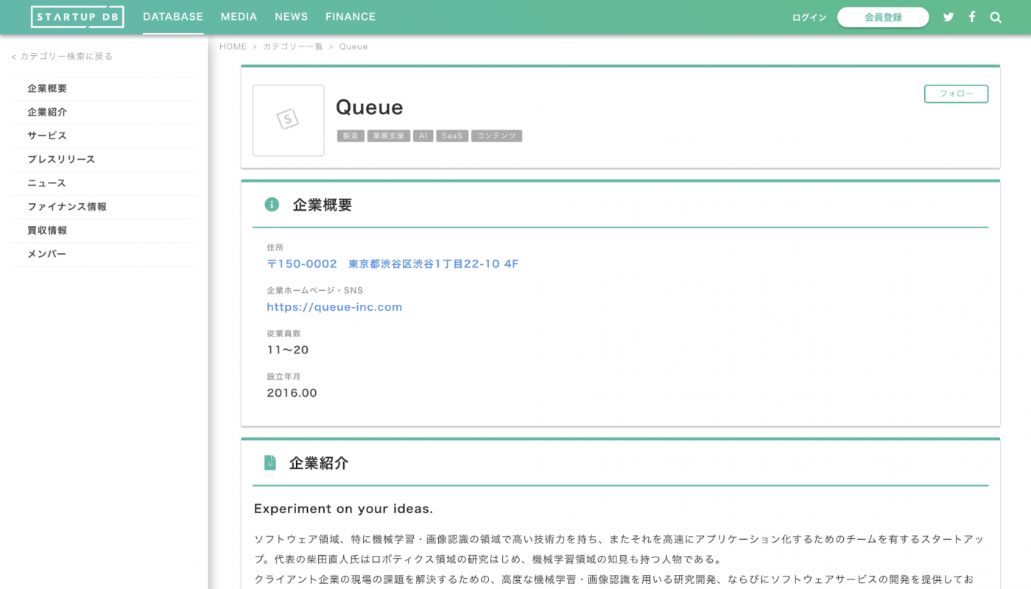Open the Facebook icon in the header
The image size is (1031, 589).
coord(971,16)
